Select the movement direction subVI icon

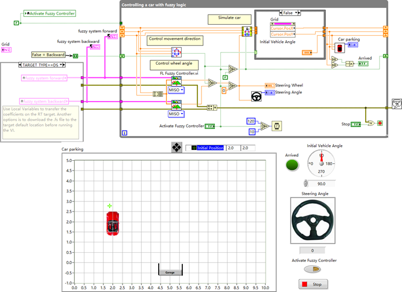coord(176,52)
